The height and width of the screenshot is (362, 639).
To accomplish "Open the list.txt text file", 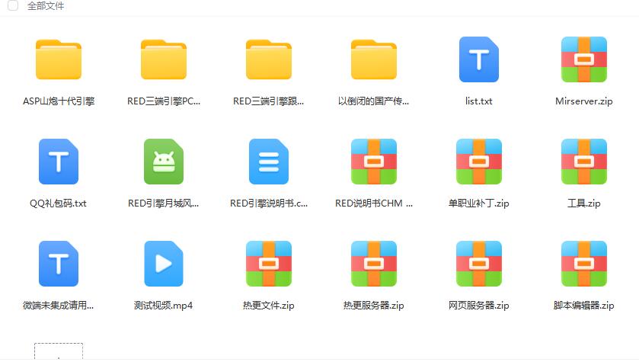I will pos(478,59).
